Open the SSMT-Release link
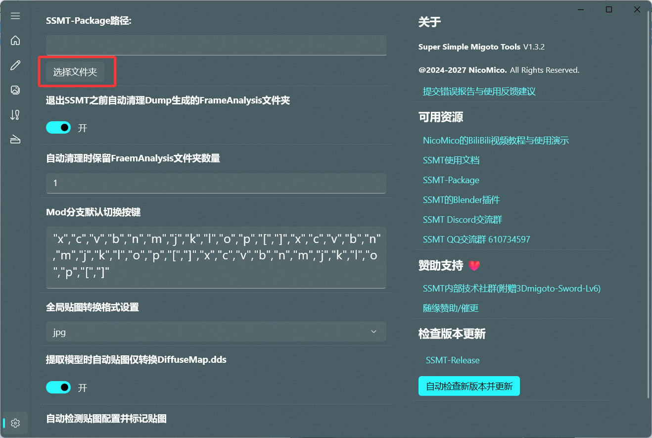Viewport: 652px width, 438px height. coord(452,360)
